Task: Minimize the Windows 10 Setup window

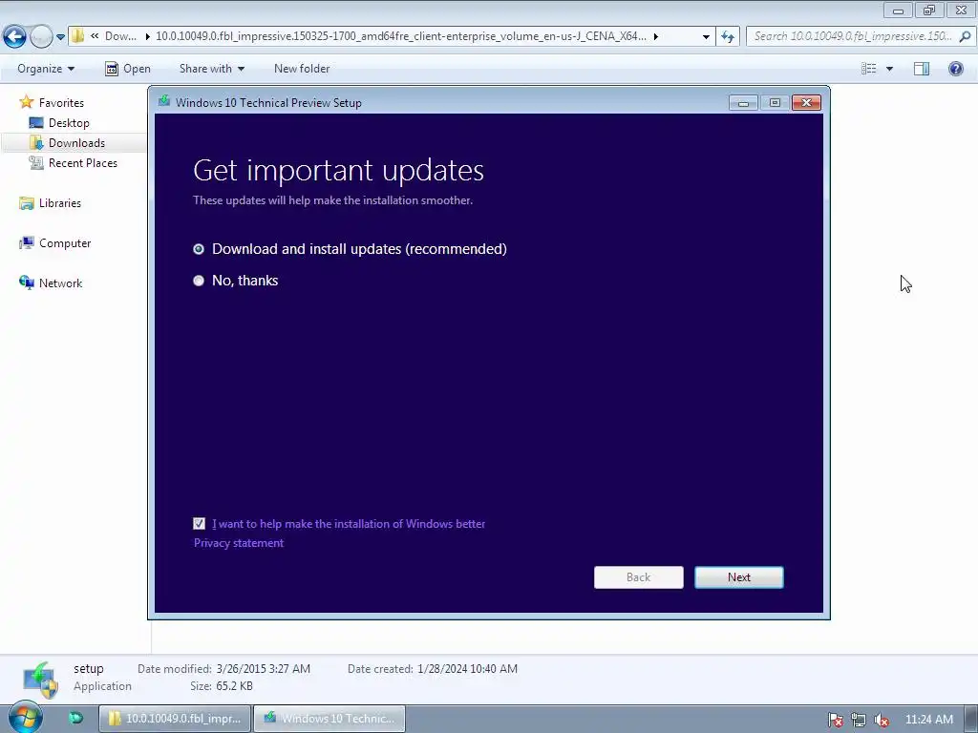Action: coord(743,103)
